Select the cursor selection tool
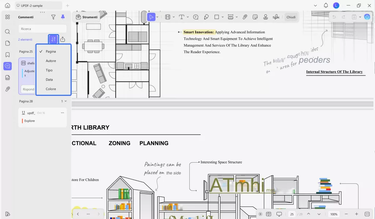Screen dimensions: 375x219 (151, 17)
